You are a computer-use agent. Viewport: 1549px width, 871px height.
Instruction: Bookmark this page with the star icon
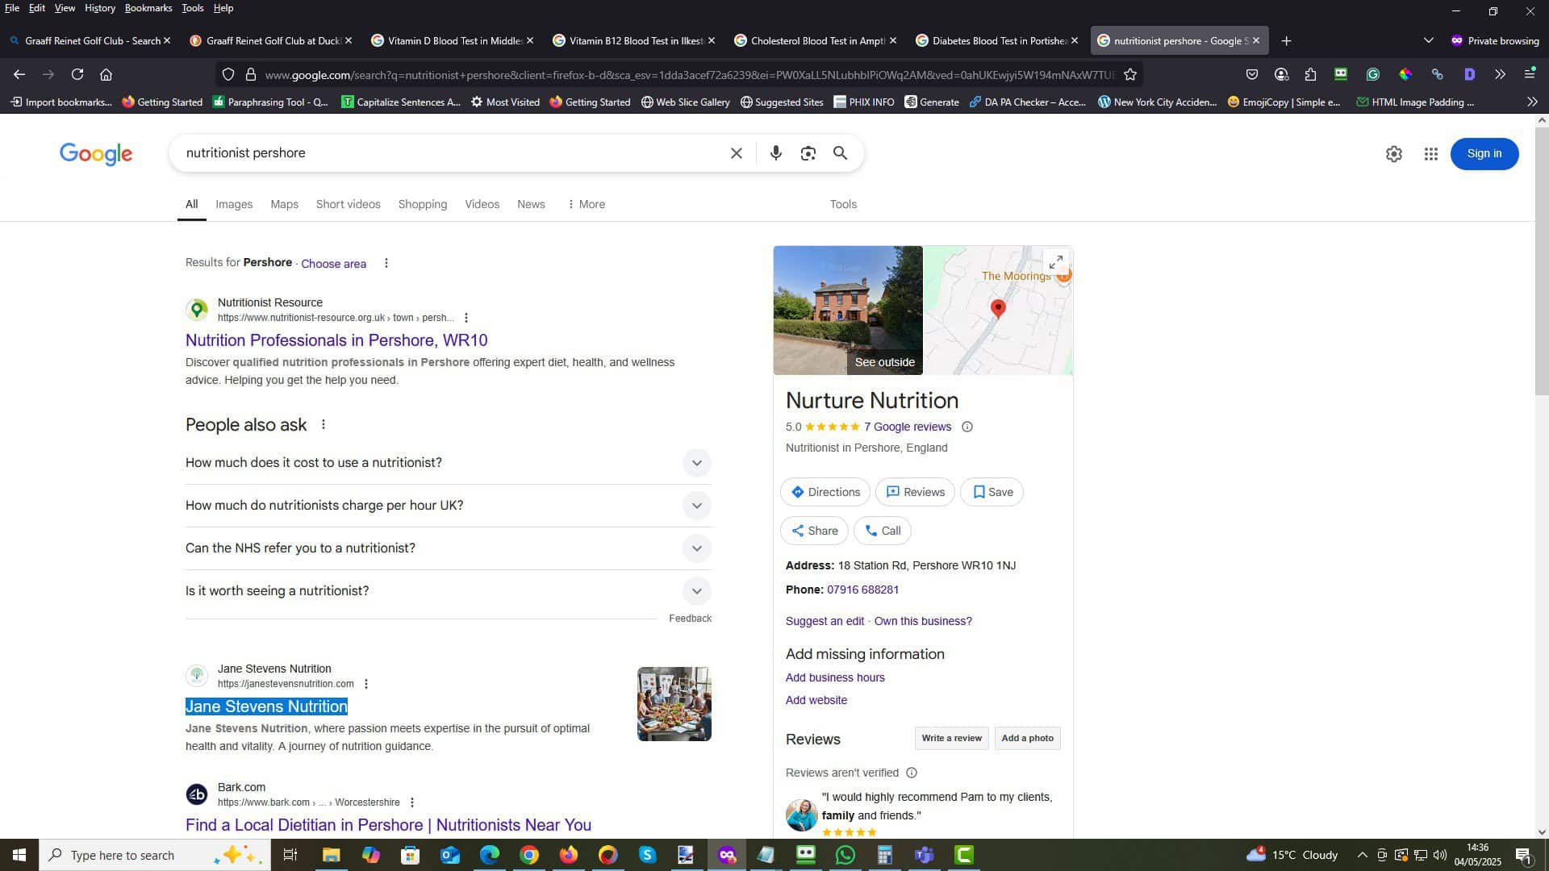[x=1130, y=74]
